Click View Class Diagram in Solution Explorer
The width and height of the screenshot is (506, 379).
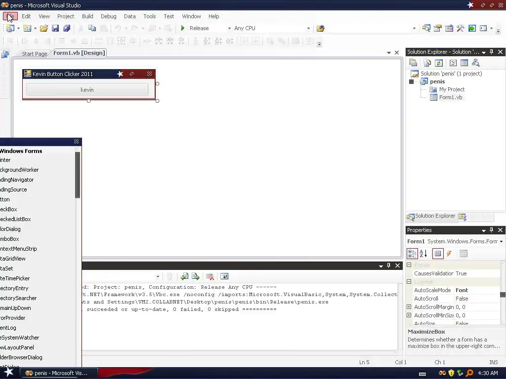476,63
